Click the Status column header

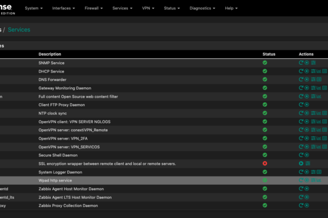point(269,54)
